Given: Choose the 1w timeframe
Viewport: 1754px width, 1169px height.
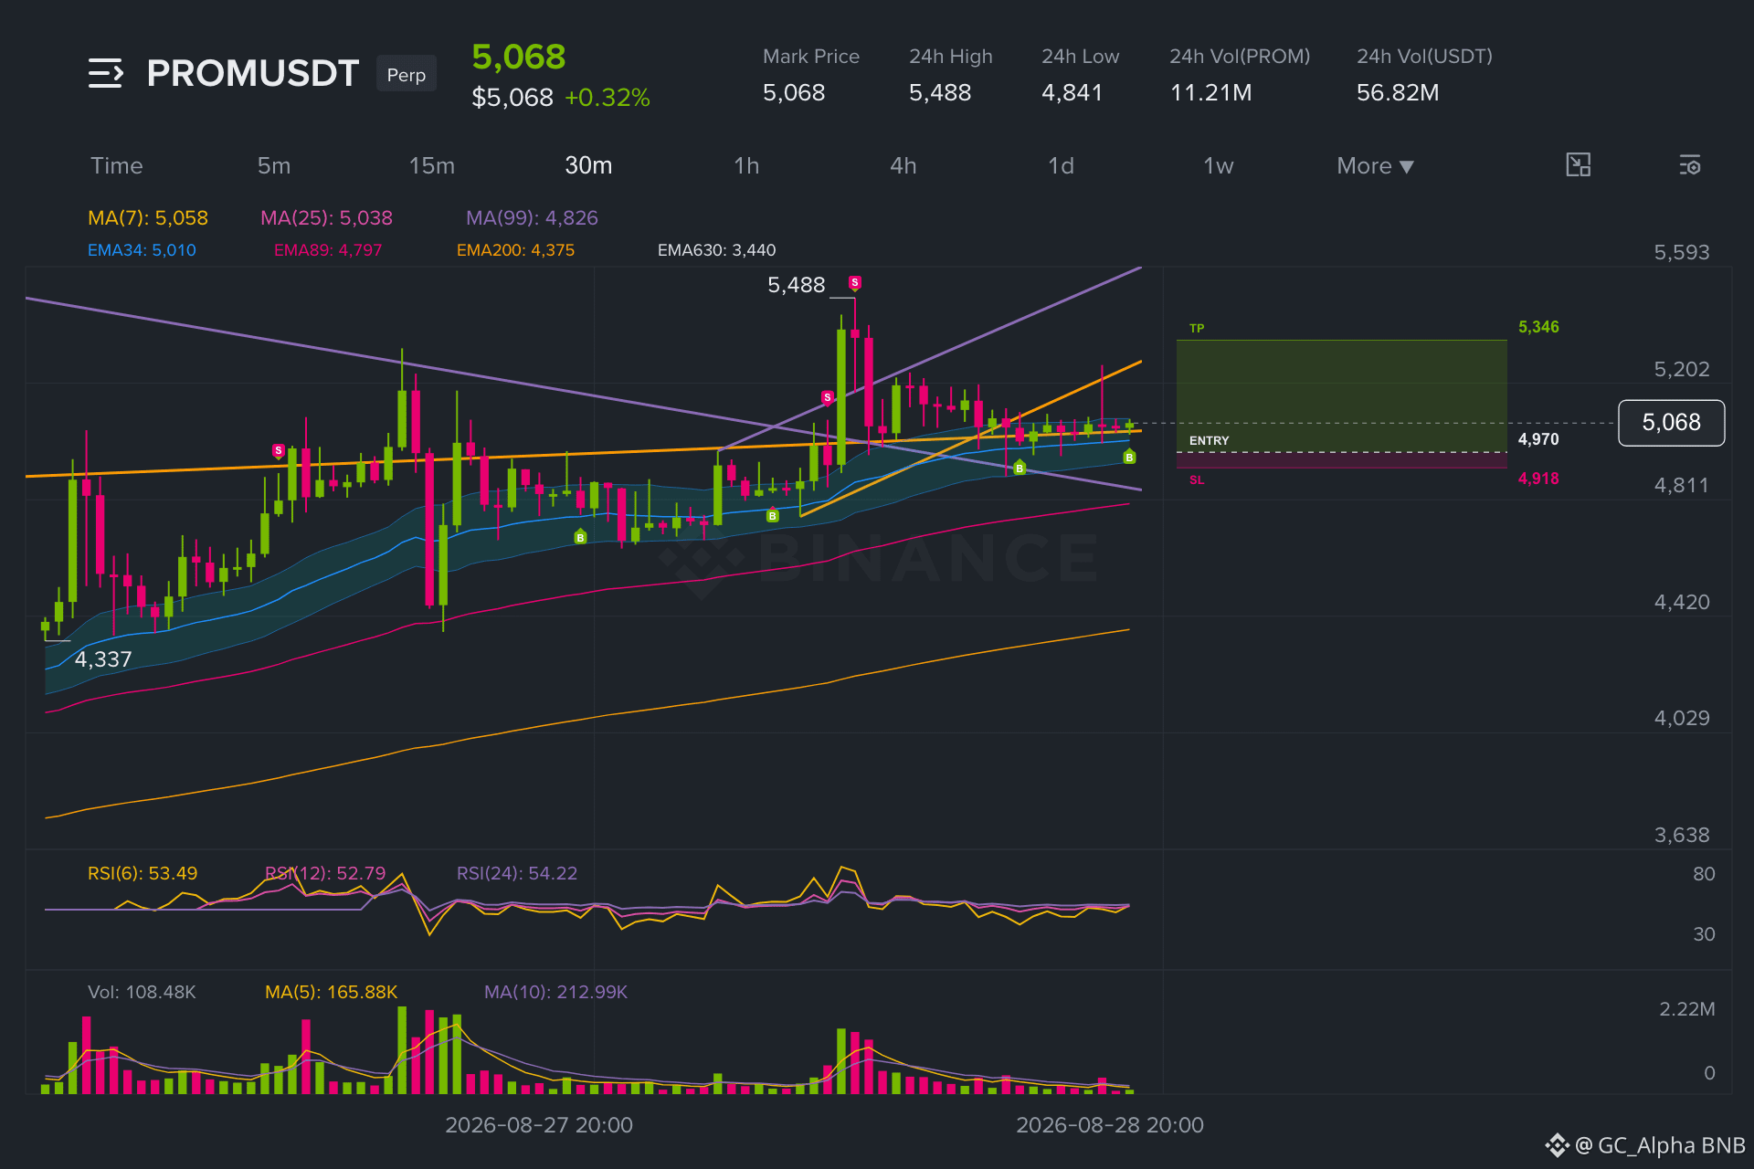Looking at the screenshot, I should click(1218, 165).
